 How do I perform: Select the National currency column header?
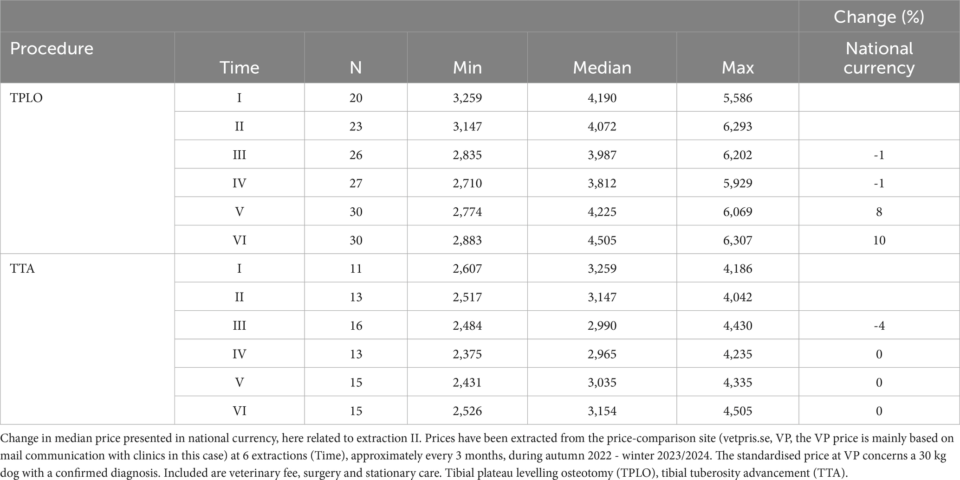point(878,58)
